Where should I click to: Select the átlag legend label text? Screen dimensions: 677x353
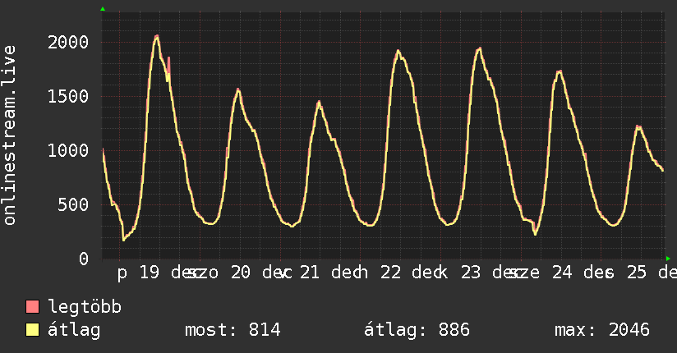pyautogui.click(x=74, y=330)
